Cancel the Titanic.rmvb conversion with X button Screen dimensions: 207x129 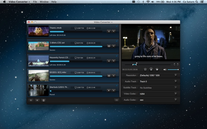pyautogui.click(x=114, y=31)
